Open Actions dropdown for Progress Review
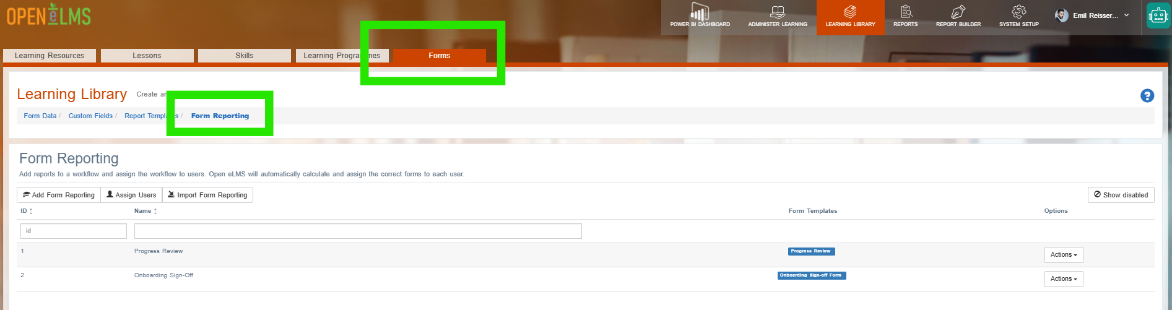 tap(1064, 255)
